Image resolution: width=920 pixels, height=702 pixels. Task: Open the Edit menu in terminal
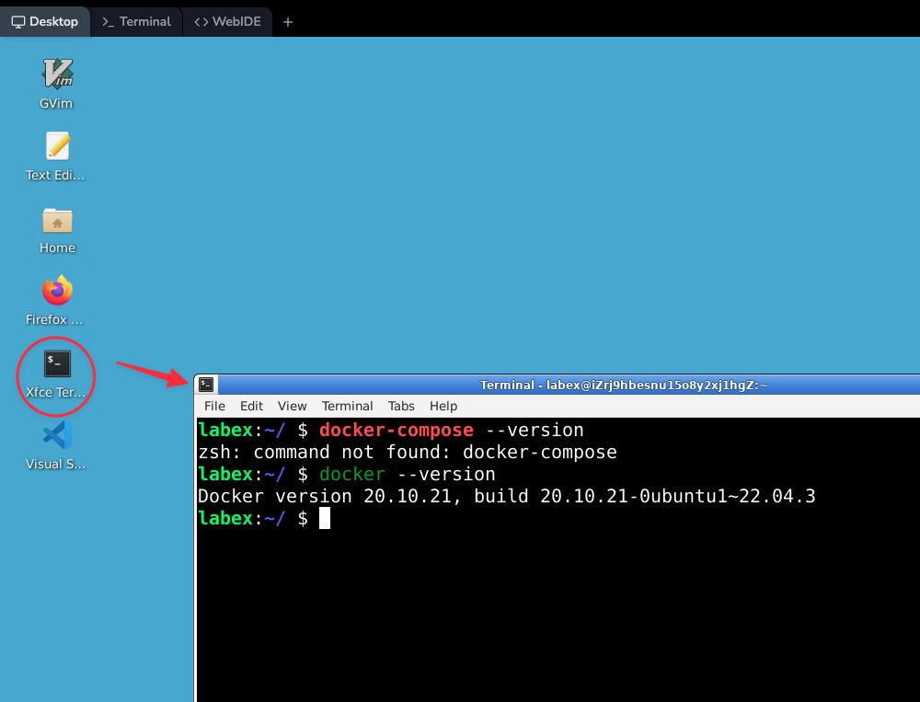(x=251, y=406)
